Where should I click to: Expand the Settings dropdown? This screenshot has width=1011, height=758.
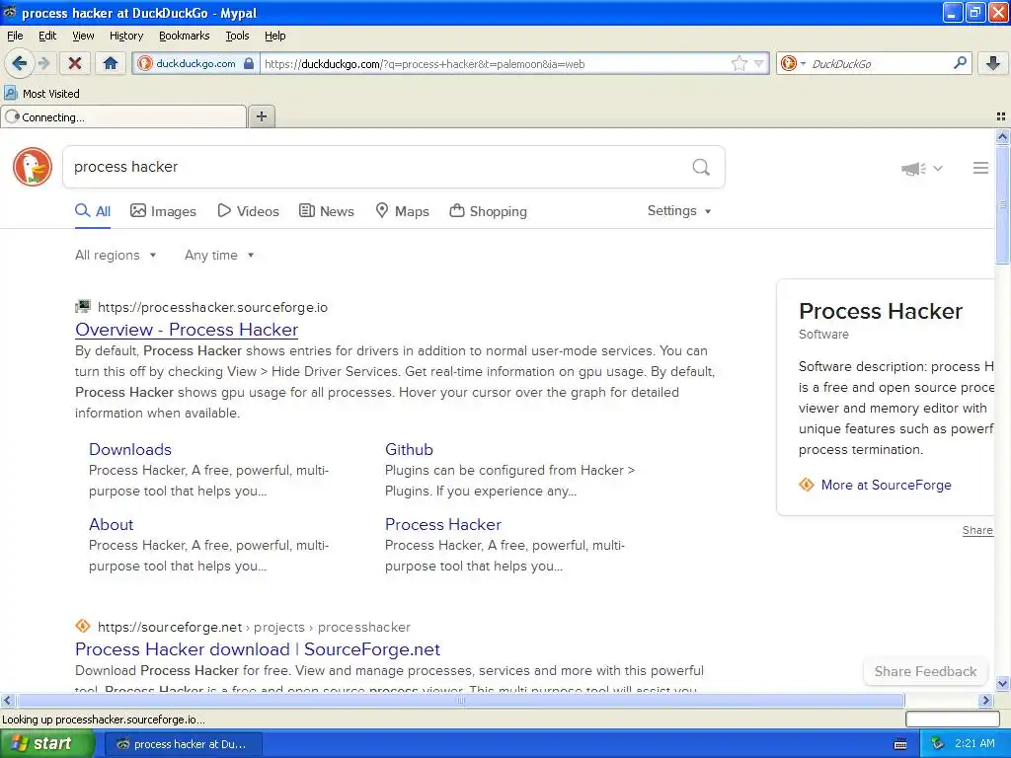click(679, 211)
